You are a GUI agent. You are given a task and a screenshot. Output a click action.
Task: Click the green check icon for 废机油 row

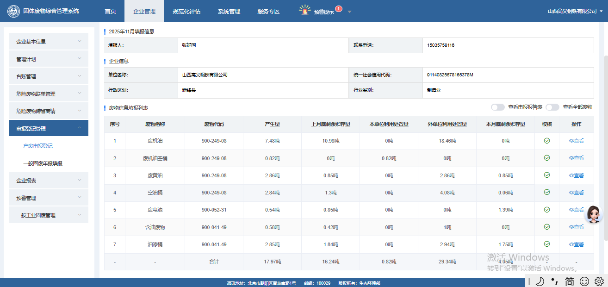547,141
